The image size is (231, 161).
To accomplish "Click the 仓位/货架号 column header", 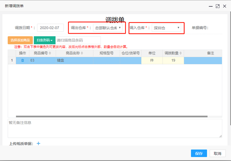I will point(131,53).
